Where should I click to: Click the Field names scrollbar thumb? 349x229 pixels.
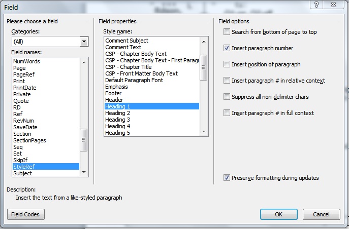click(84, 140)
